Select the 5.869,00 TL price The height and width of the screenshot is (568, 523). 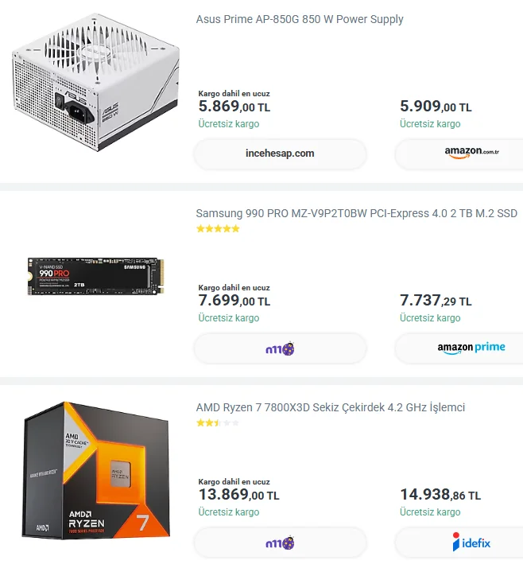[234, 107]
